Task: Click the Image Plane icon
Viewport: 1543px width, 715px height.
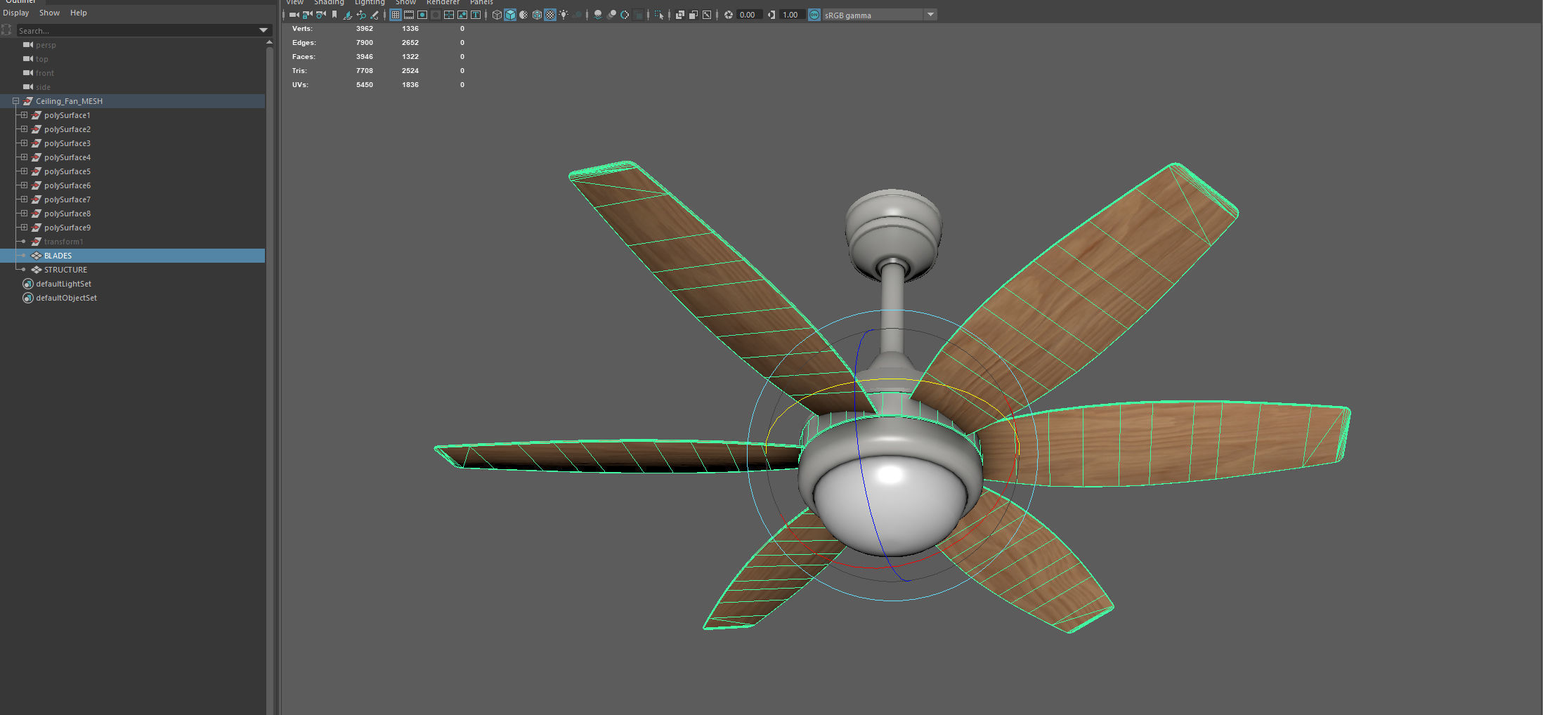Action: click(x=347, y=15)
